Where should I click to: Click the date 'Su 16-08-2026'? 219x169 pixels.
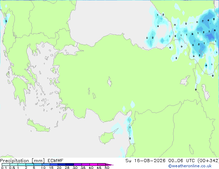[x=145, y=161]
